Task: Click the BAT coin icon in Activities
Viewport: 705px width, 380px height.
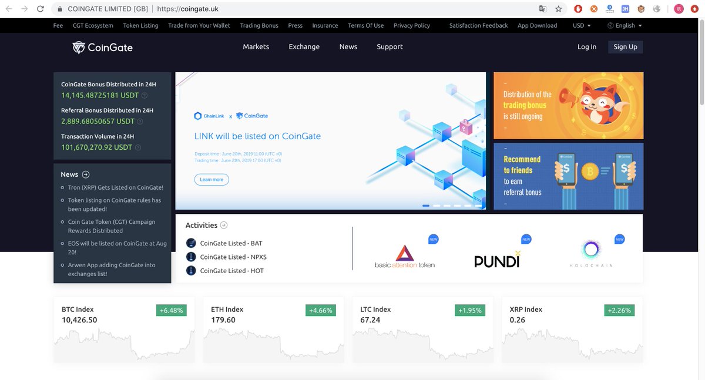Action: 190,243
